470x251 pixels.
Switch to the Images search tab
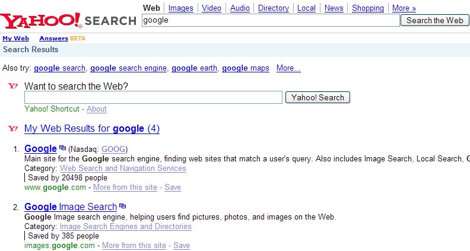pos(180,8)
